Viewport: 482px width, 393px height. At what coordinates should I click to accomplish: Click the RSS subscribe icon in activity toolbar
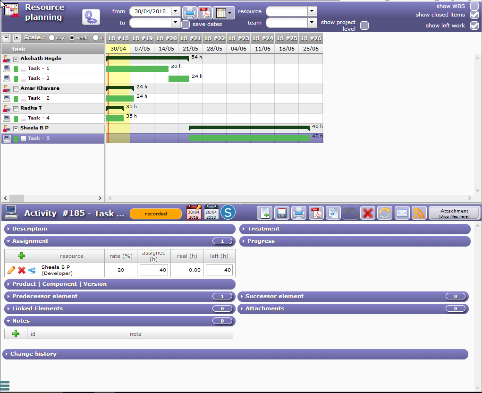click(x=419, y=213)
